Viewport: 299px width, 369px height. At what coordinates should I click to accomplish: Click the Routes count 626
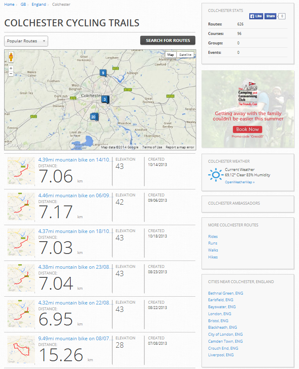pos(240,24)
